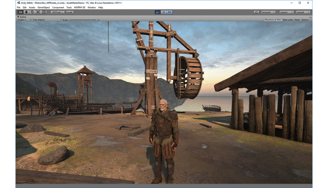Open the File menu
328x188 pixels.
[19, 7]
